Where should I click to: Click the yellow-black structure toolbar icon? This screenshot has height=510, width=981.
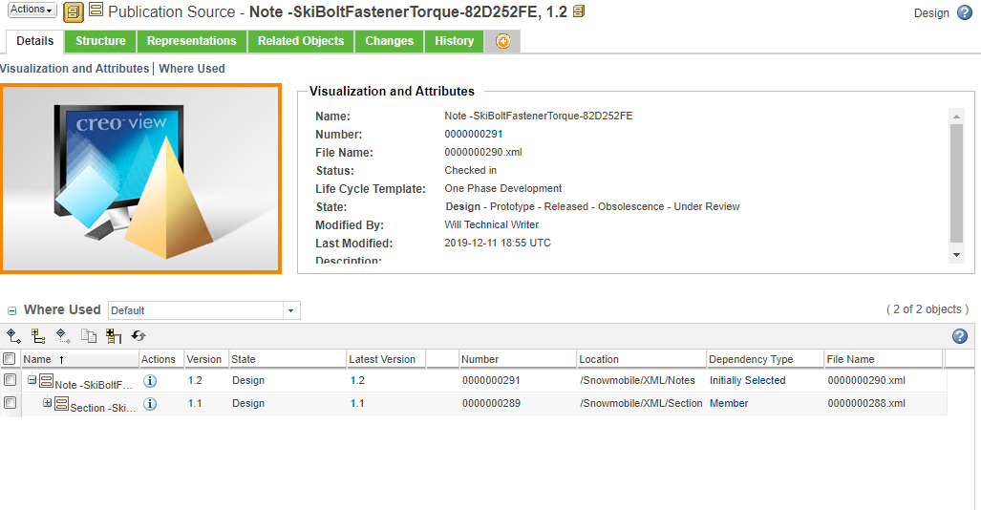114,336
